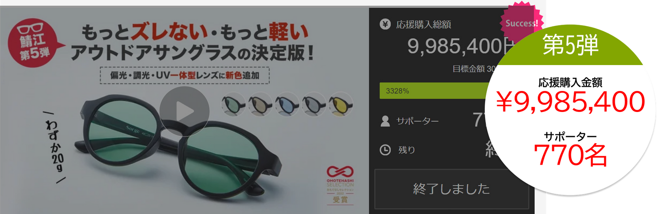Click the clock icon beside 残り

(385, 150)
